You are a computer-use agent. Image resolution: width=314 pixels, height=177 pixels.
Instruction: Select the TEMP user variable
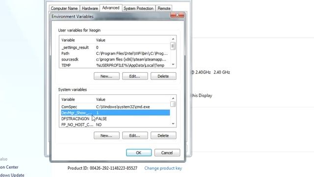pos(115,65)
